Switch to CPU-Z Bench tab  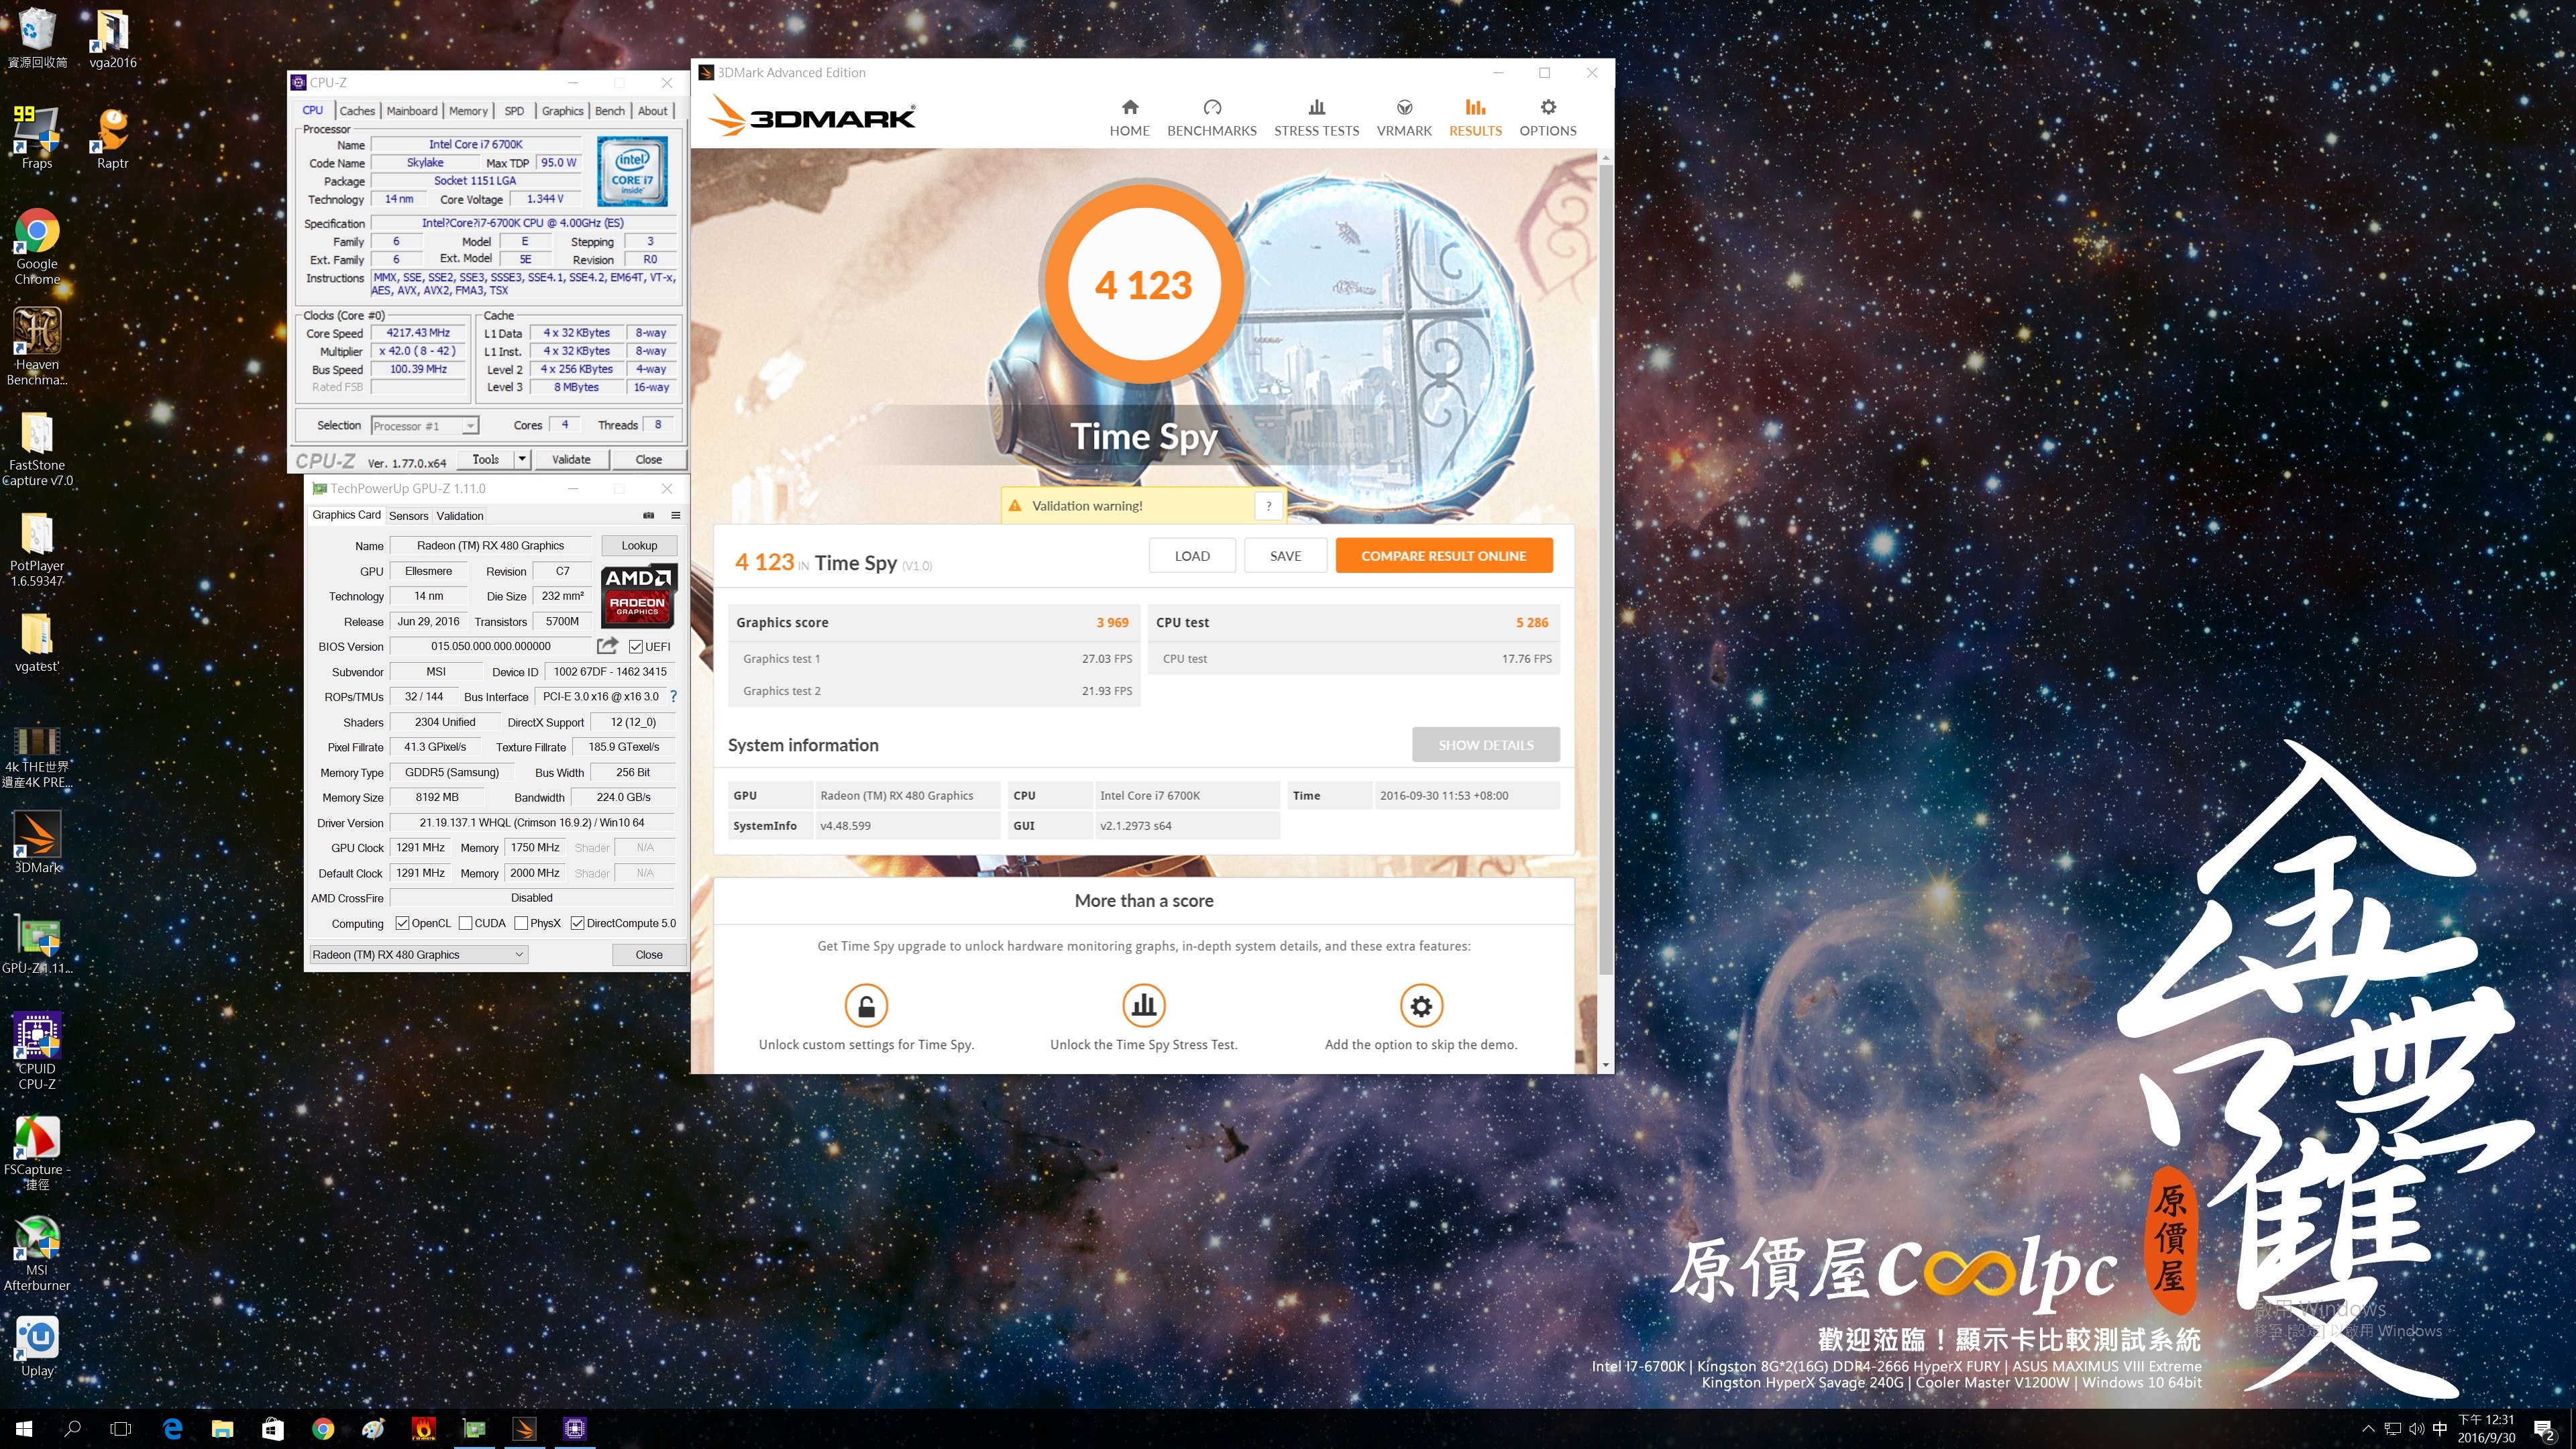(x=610, y=111)
